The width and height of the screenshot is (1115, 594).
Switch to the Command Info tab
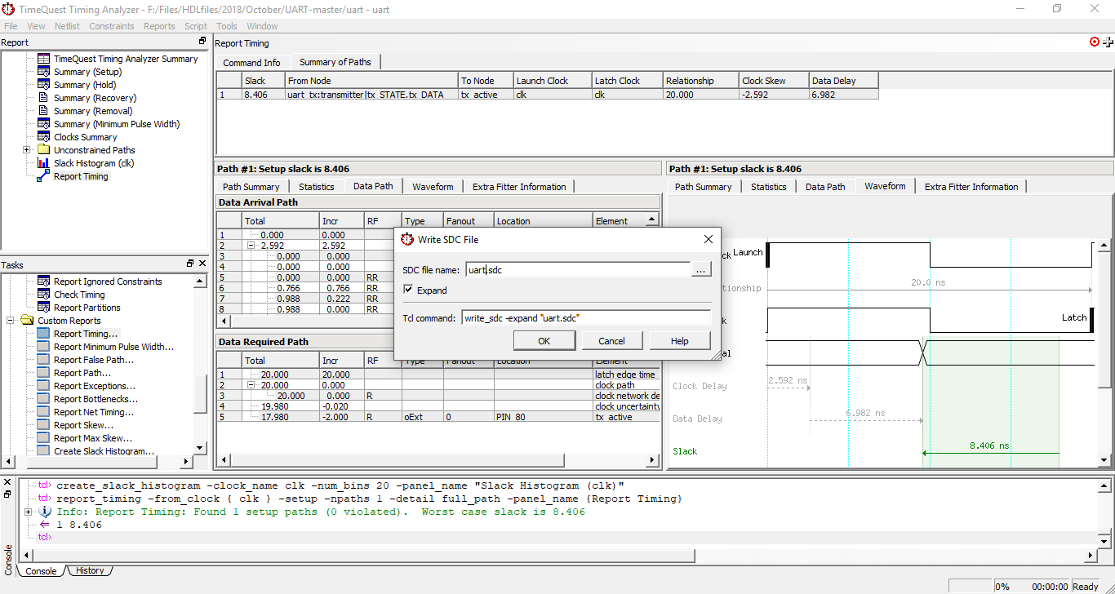click(251, 63)
